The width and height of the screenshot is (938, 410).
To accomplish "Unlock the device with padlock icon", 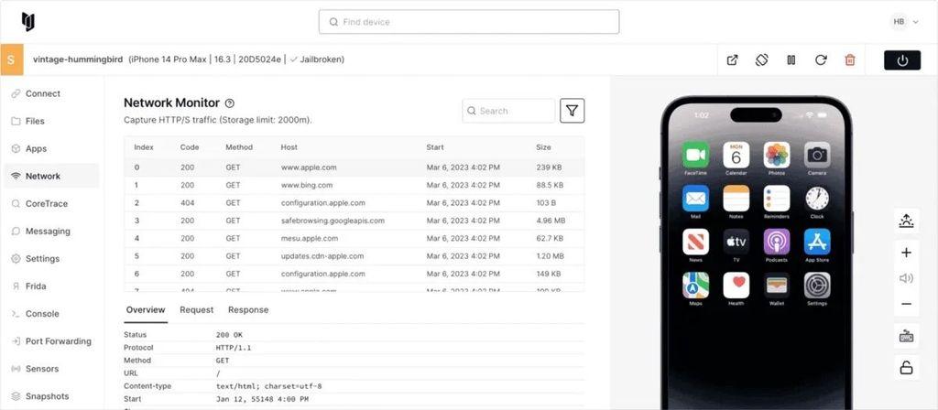I will [906, 368].
